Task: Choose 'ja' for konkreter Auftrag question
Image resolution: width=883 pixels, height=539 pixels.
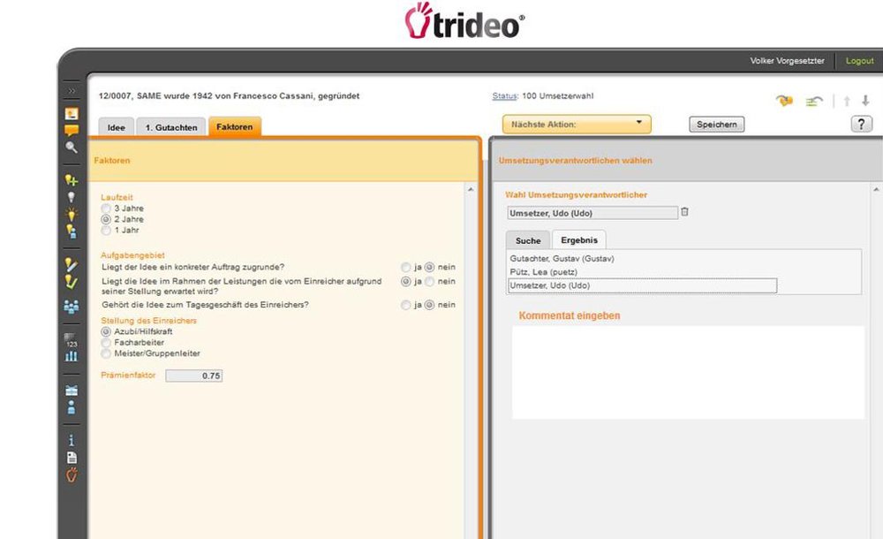Action: click(x=405, y=267)
